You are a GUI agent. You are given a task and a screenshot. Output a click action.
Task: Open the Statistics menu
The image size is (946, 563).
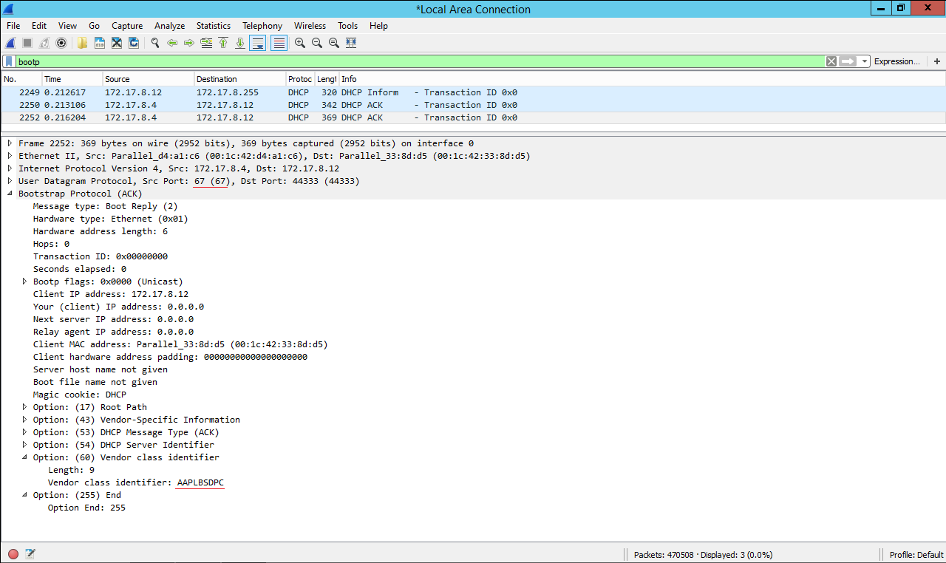pyautogui.click(x=213, y=25)
